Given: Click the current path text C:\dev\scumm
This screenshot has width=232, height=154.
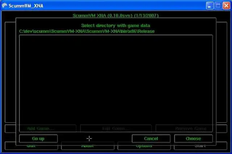Looking at the screenshot, I should tap(87, 31).
